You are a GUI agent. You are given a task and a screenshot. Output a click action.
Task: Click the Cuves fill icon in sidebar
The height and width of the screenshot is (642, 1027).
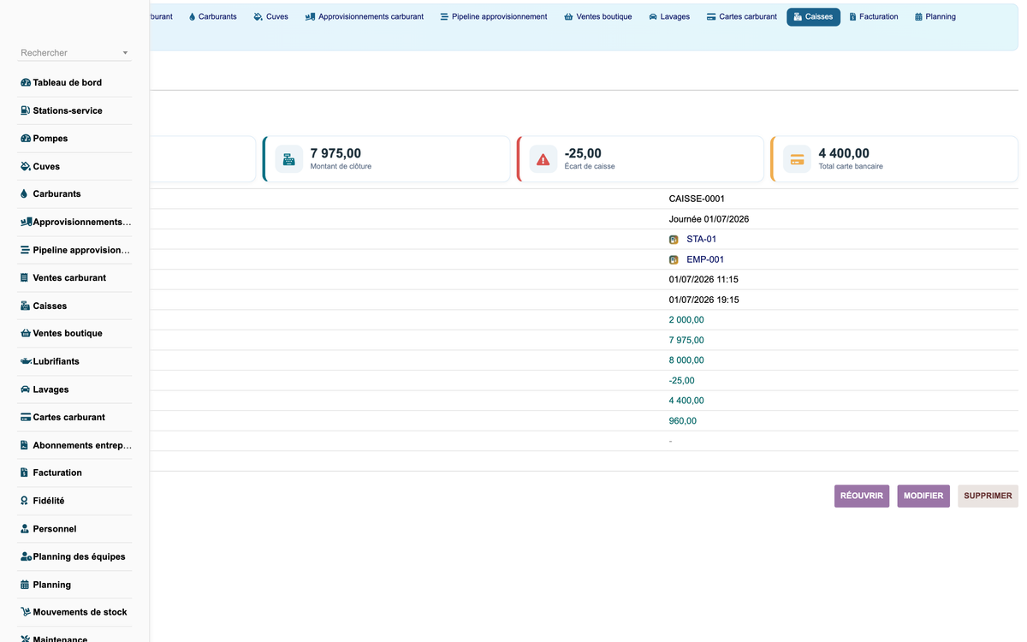(26, 166)
